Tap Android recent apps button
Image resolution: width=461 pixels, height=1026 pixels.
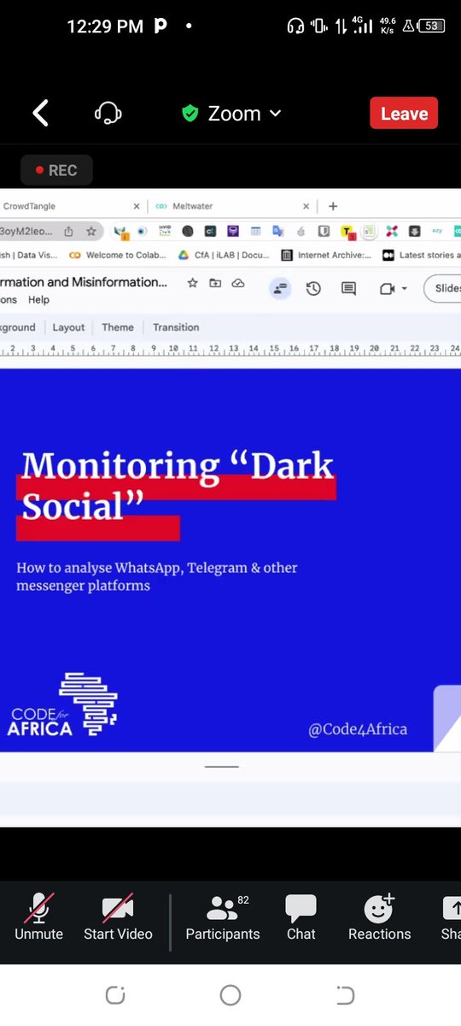coord(115,995)
